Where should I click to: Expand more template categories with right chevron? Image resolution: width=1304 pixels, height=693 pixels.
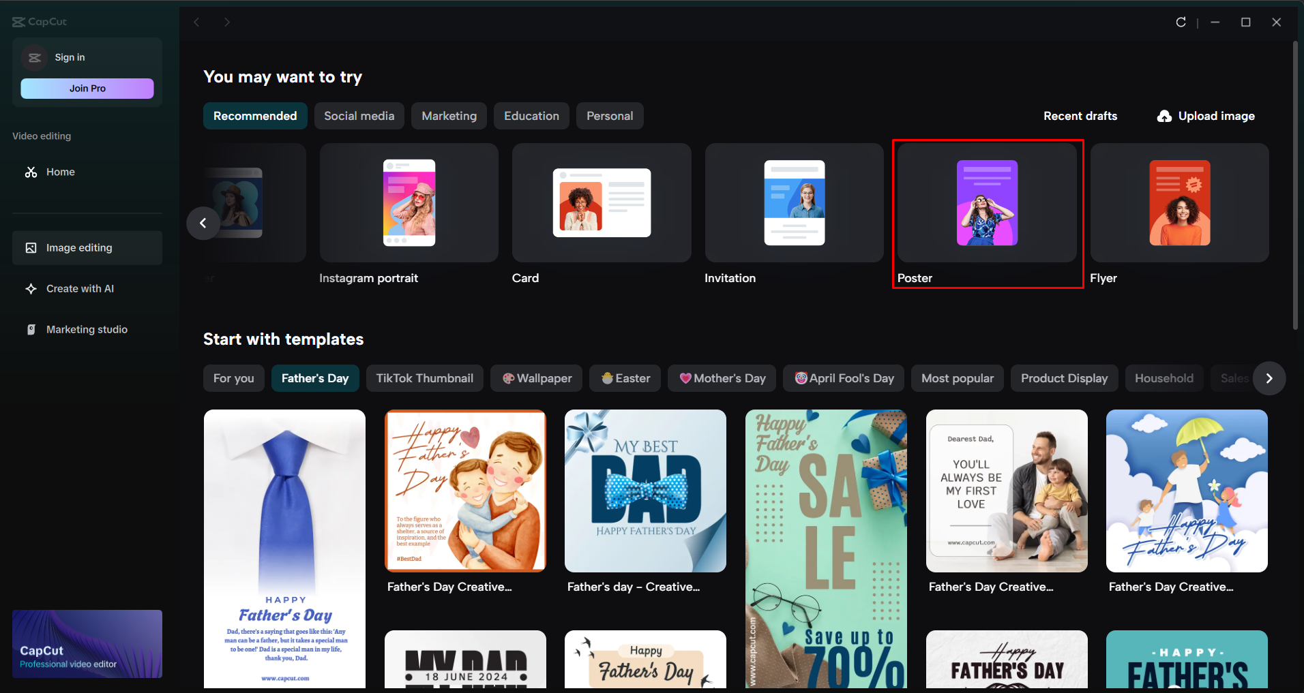click(1270, 378)
